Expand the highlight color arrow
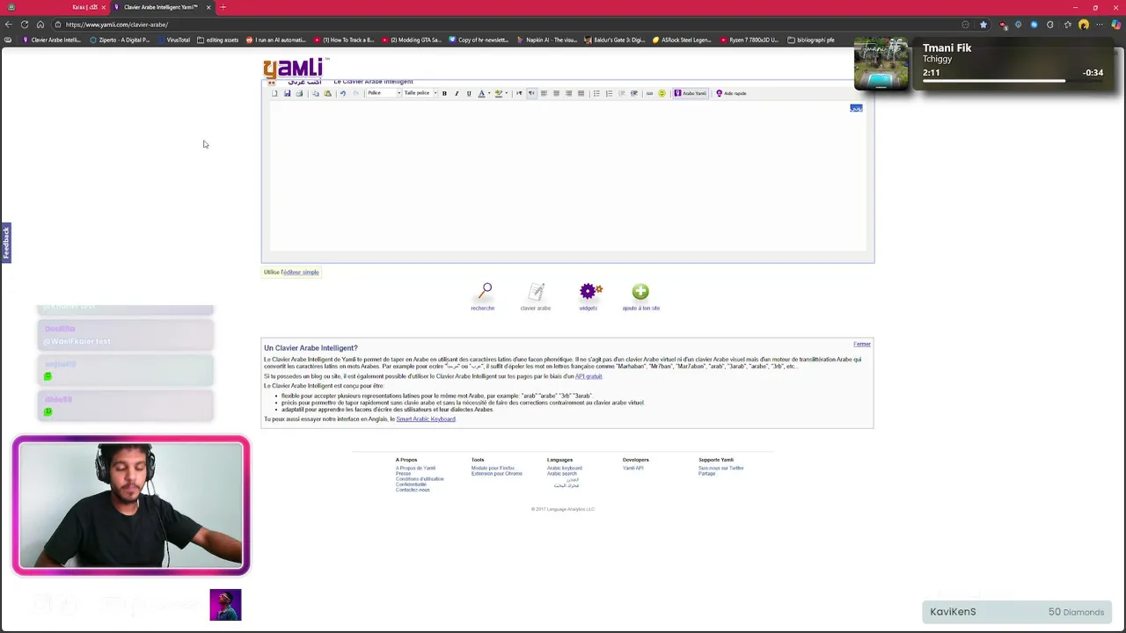This screenshot has width=1126, height=633. [507, 93]
